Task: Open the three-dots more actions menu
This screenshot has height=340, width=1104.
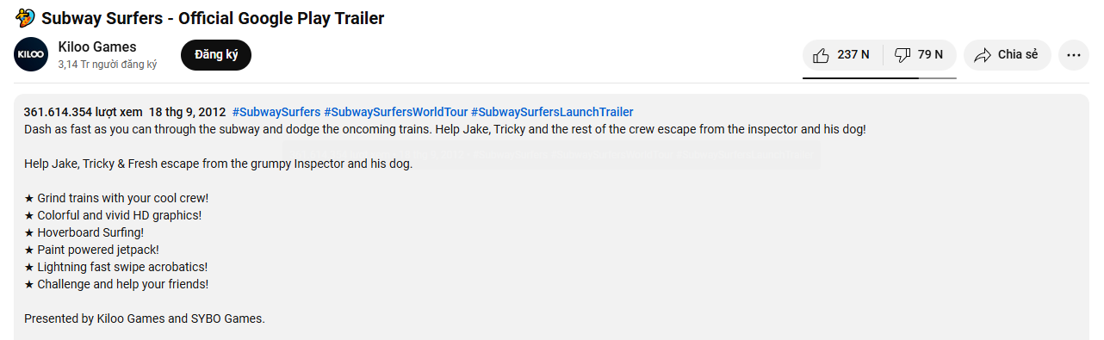Action: tap(1073, 55)
